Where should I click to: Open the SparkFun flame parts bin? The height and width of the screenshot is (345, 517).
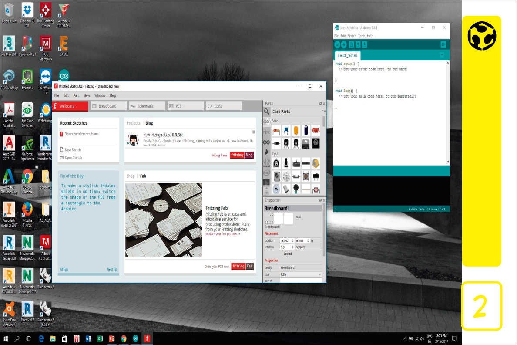(x=266, y=152)
